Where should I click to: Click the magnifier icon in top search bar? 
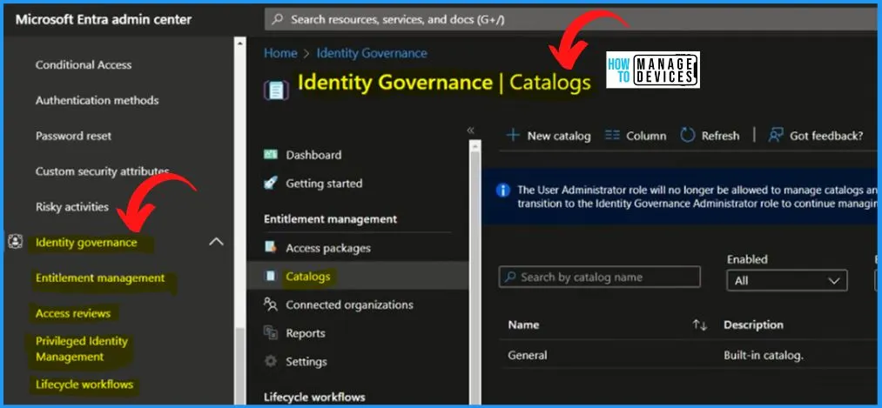click(x=278, y=20)
